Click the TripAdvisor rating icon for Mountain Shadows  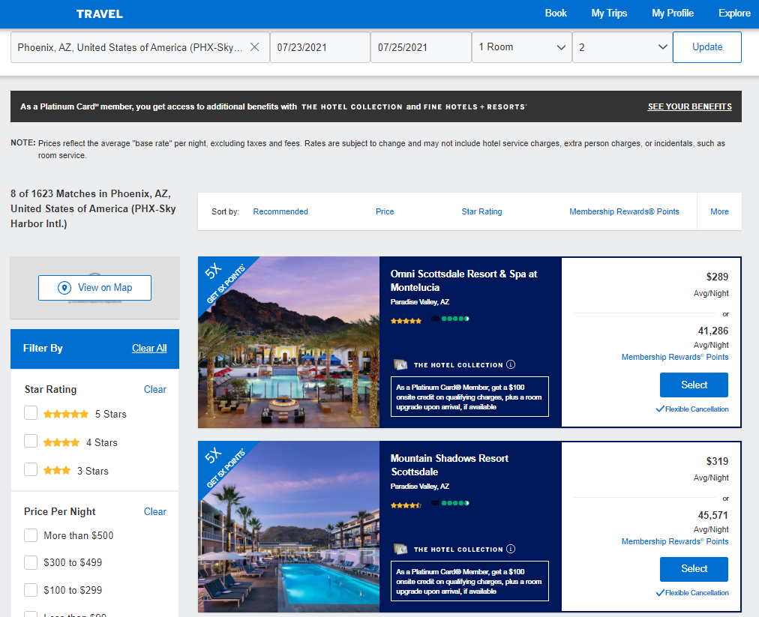pos(451,503)
